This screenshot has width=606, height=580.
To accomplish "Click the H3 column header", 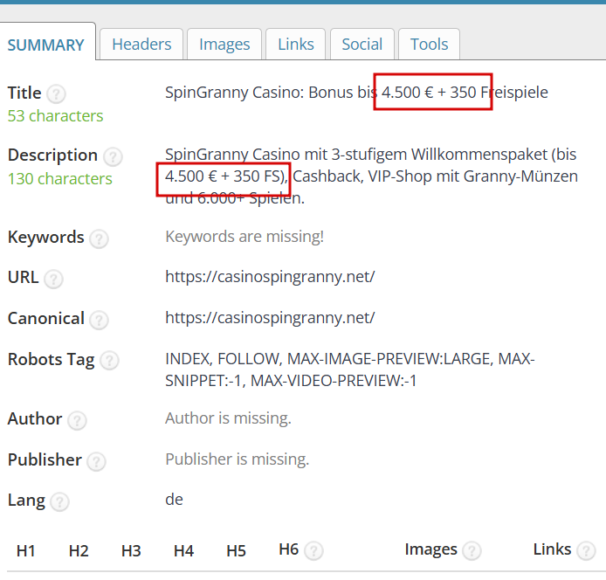I will coord(131,550).
